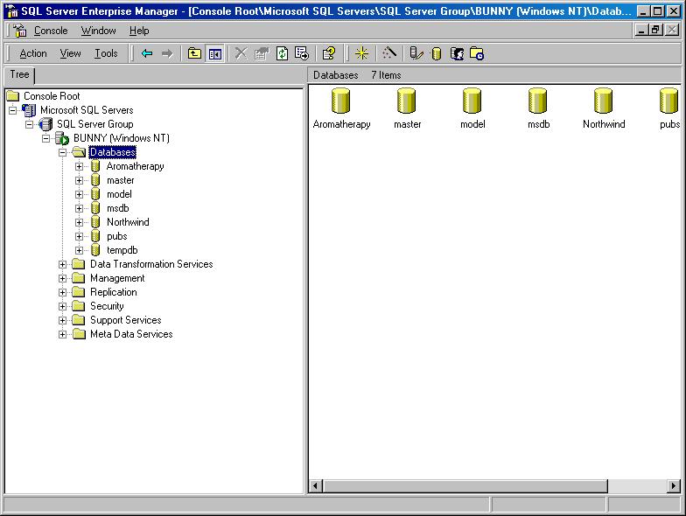
Task: Expand the master database in tree
Action: click(x=79, y=180)
